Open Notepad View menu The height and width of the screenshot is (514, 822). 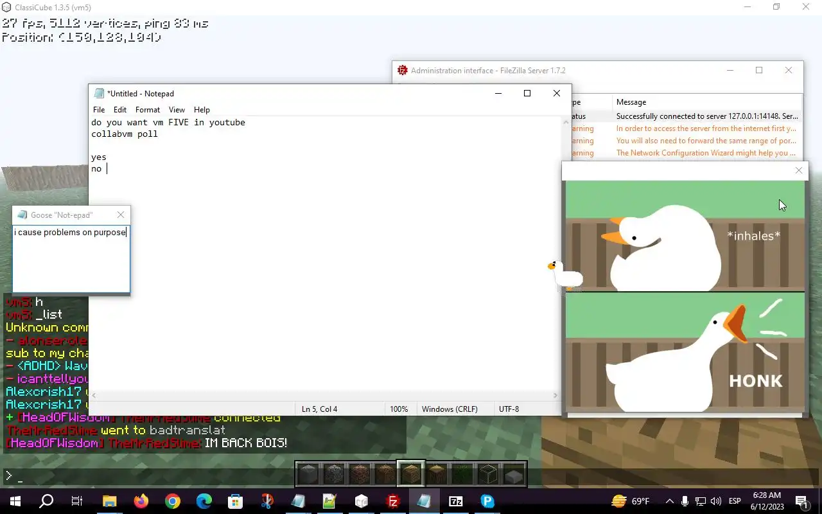pyautogui.click(x=177, y=110)
